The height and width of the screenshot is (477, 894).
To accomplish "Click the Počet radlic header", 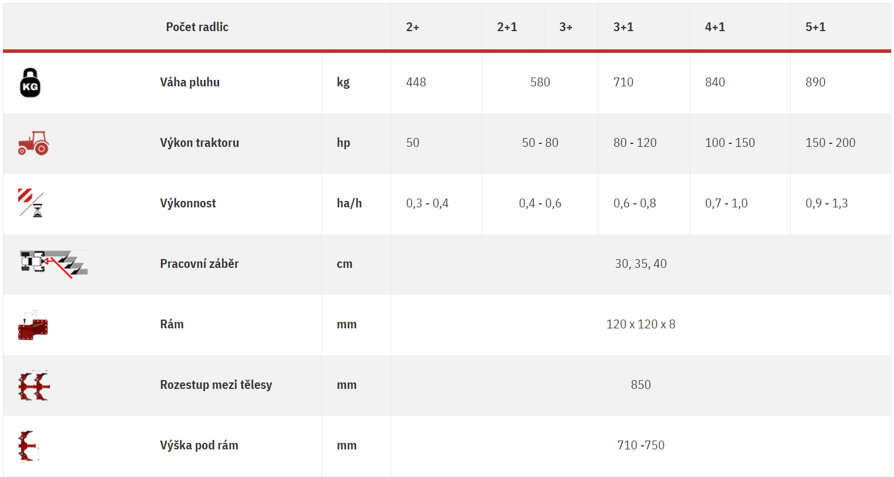I will coord(197,27).
